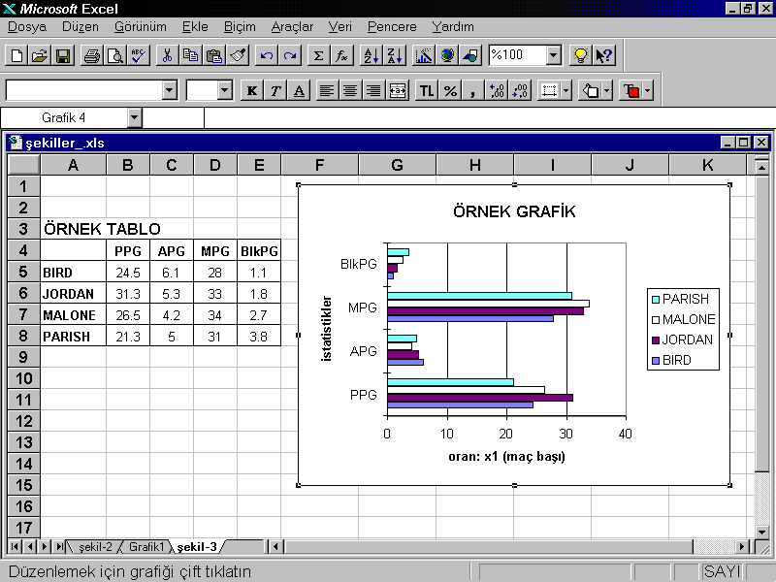The width and height of the screenshot is (776, 582).
Task: Switch to the Grafik1 sheet tab
Action: click(146, 547)
